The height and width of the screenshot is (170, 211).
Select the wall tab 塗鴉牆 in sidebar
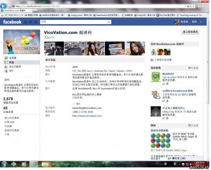pyautogui.click(x=13, y=58)
